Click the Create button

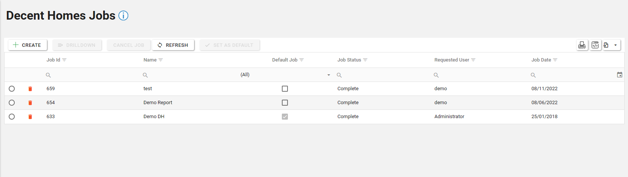[28, 45]
